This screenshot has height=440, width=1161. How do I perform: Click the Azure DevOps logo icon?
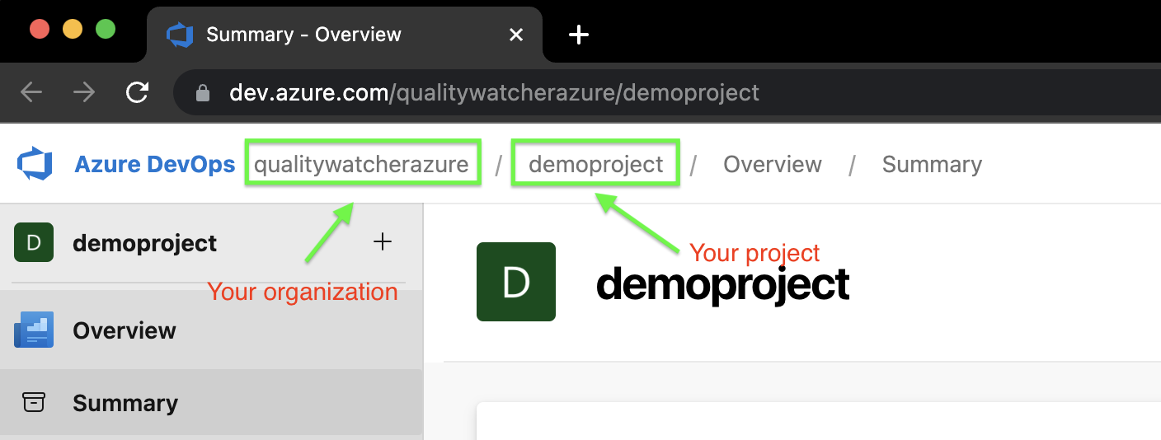tap(35, 163)
